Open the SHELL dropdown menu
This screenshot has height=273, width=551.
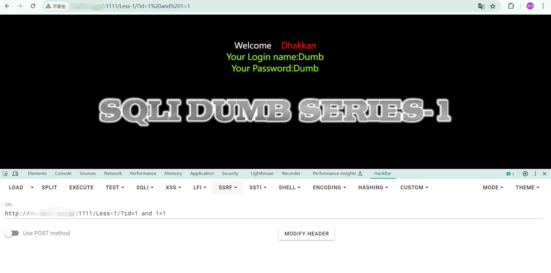[x=289, y=188]
